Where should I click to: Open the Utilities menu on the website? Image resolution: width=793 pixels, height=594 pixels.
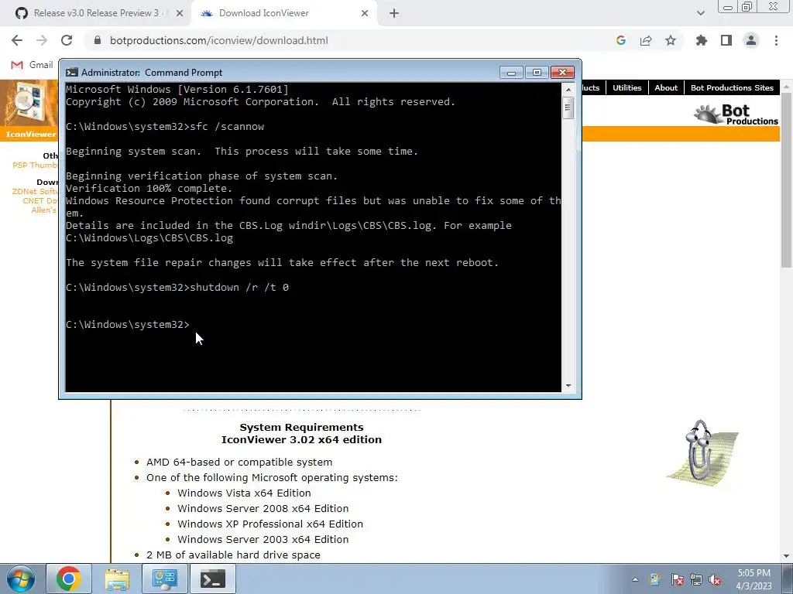click(x=627, y=88)
